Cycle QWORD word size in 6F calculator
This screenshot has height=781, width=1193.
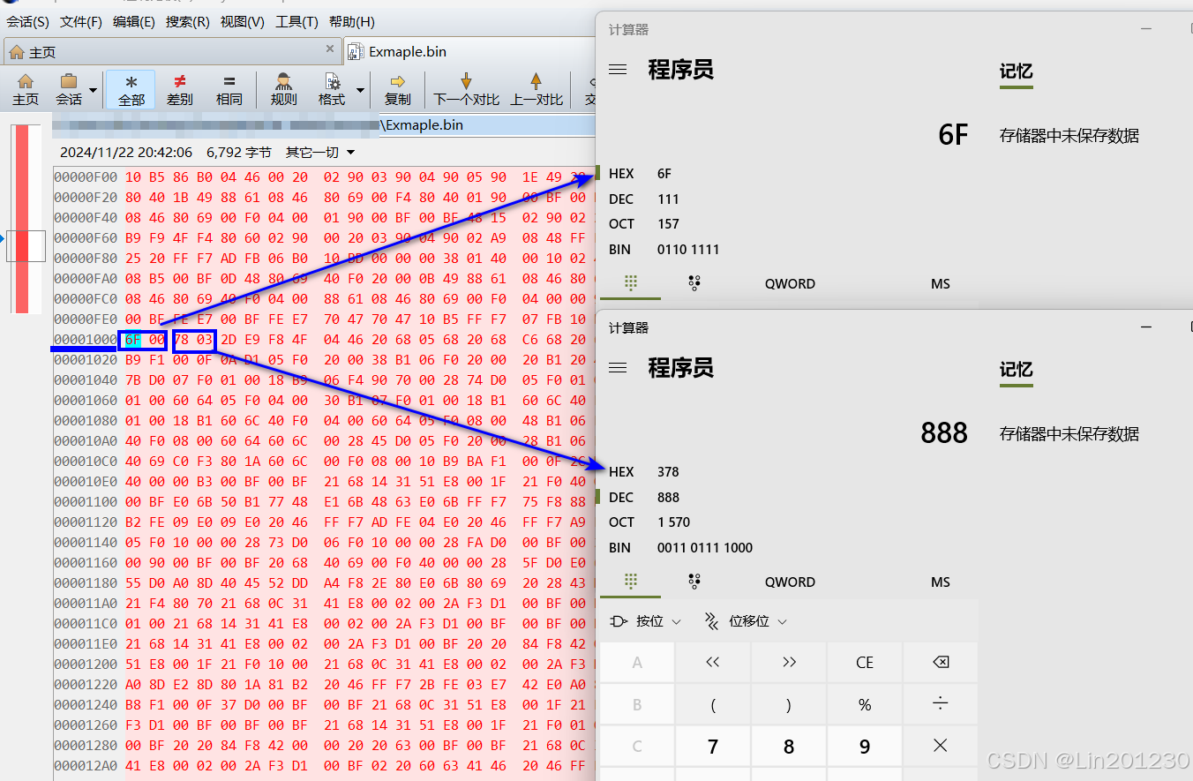pos(790,283)
